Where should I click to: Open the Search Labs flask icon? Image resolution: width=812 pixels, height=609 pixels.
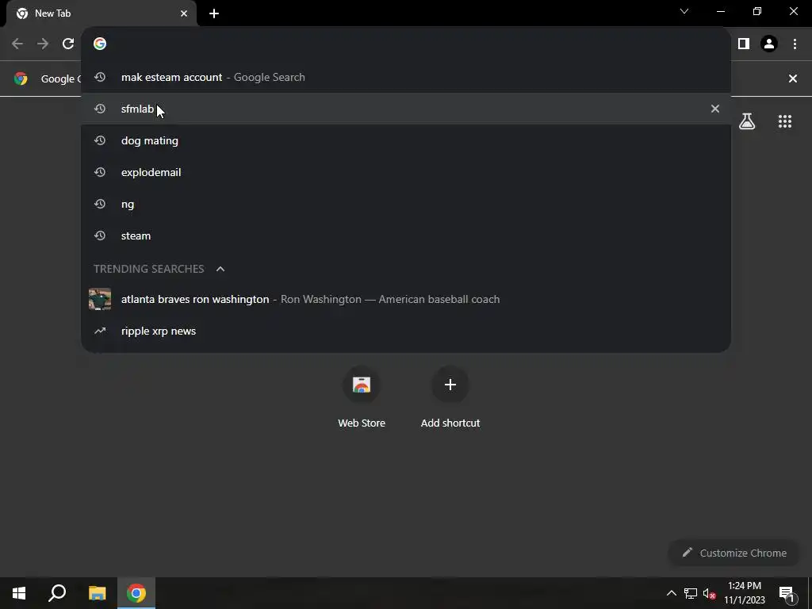(747, 121)
